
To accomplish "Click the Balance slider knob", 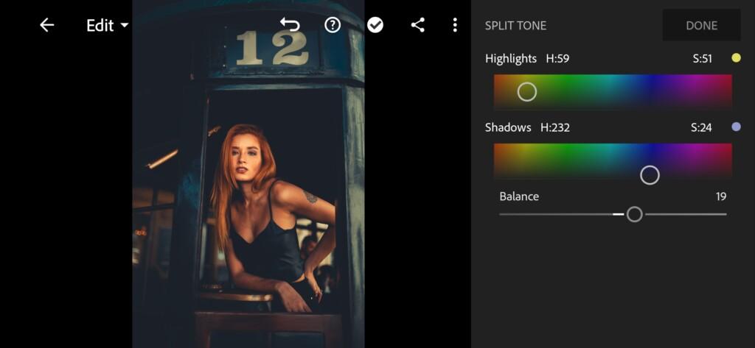I will point(635,214).
